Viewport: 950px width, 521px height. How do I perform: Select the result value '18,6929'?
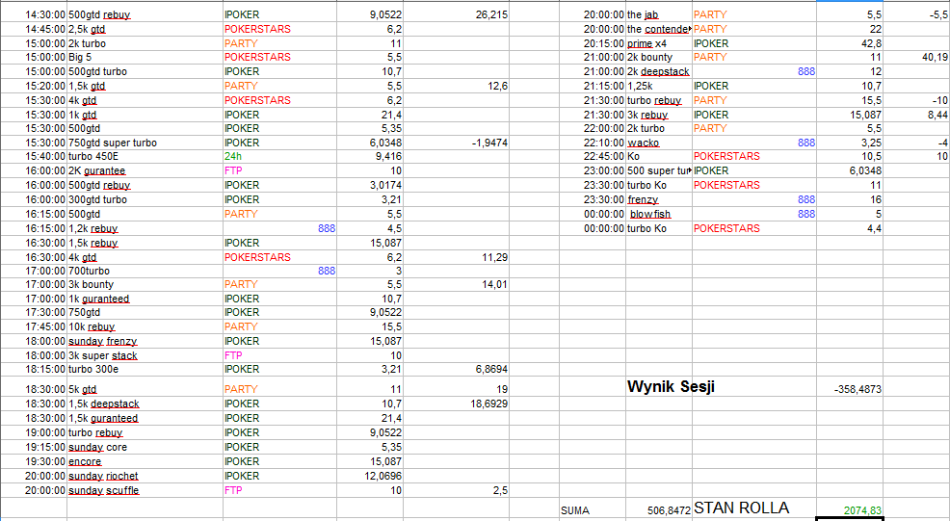(x=457, y=404)
